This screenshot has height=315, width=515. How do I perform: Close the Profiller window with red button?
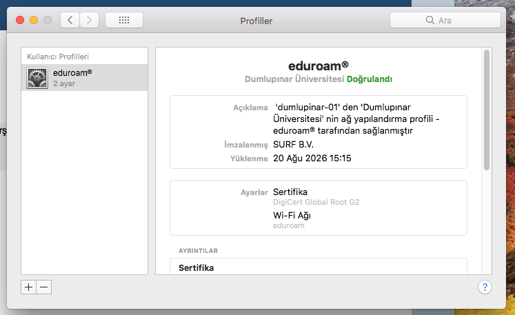20,20
